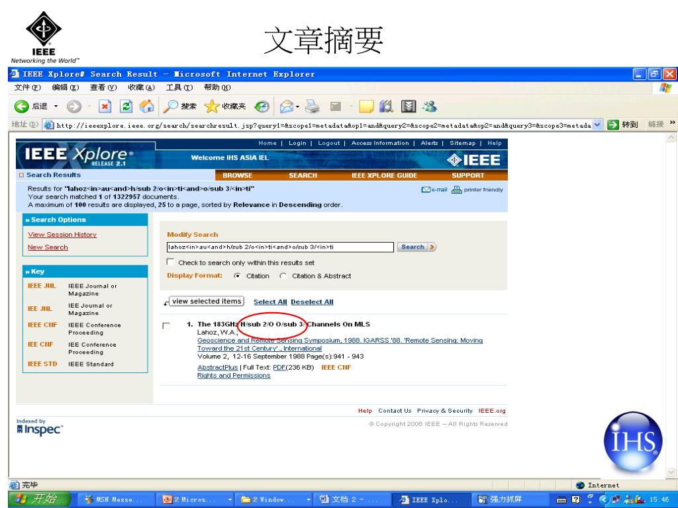The image size is (678, 508).
Task: Click the IE page icon in address bar
Action: 49,125
